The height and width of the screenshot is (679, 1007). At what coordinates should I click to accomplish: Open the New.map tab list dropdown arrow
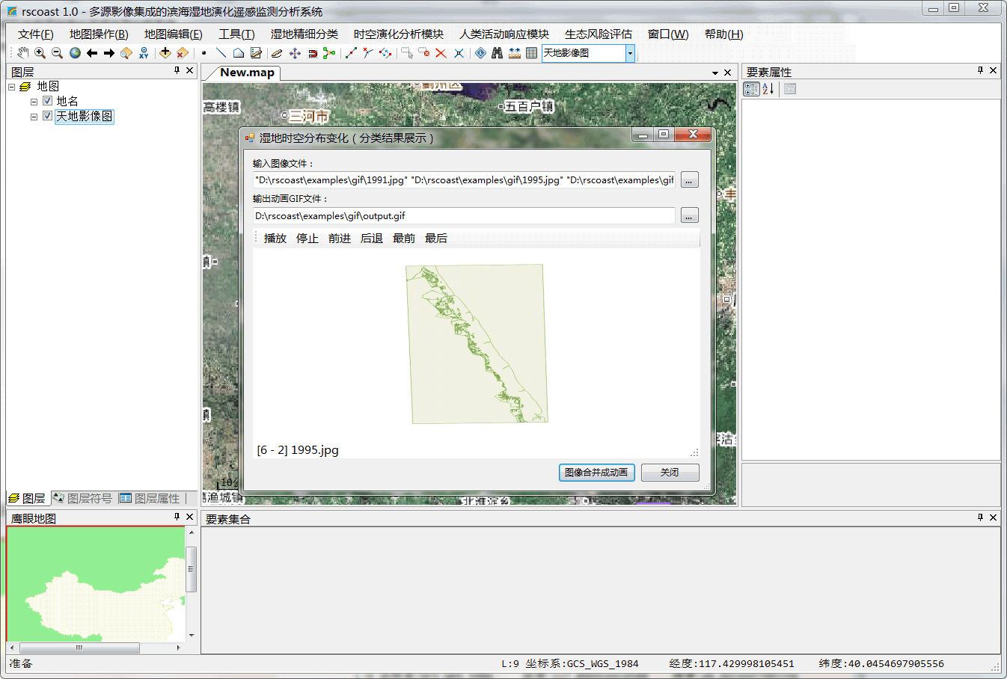715,73
